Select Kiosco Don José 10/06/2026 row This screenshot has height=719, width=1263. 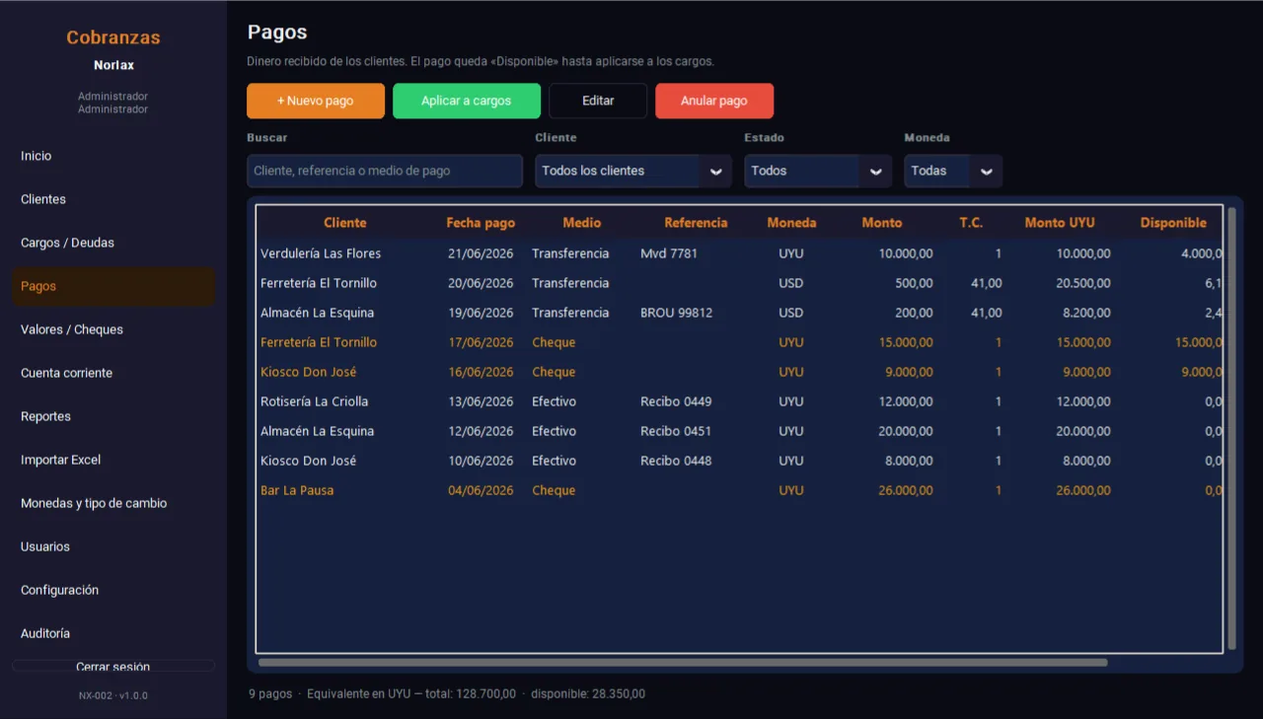click(x=740, y=461)
